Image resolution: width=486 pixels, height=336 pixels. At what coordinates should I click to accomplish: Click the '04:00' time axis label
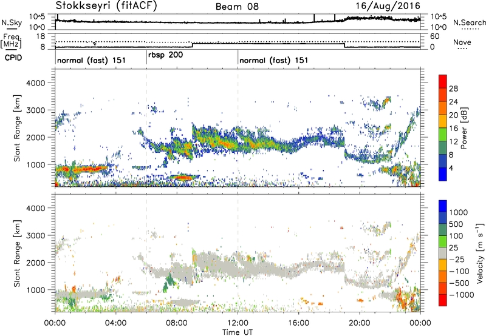[x=115, y=323]
